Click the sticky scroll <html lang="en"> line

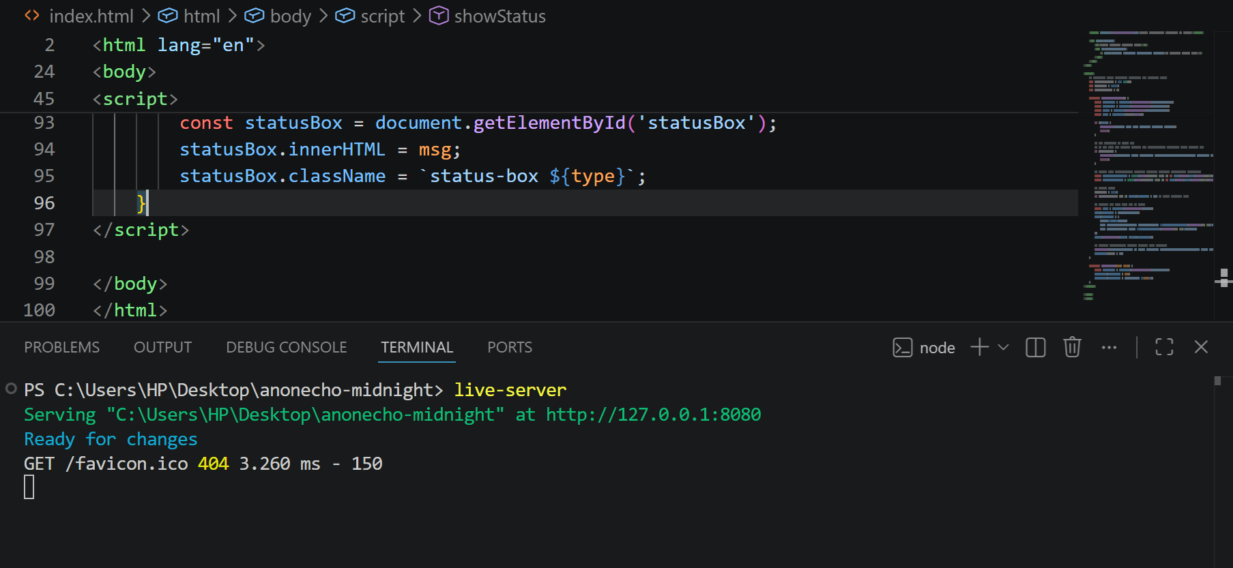tap(179, 45)
